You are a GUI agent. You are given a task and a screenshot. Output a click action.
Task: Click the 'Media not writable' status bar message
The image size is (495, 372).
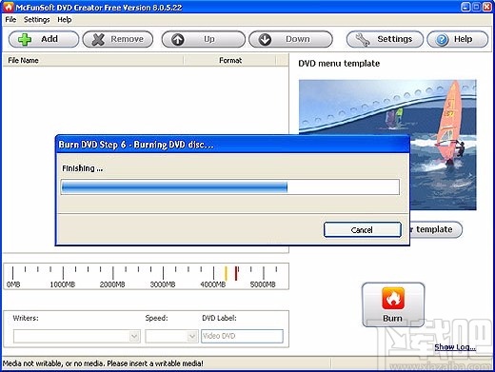tap(103, 363)
